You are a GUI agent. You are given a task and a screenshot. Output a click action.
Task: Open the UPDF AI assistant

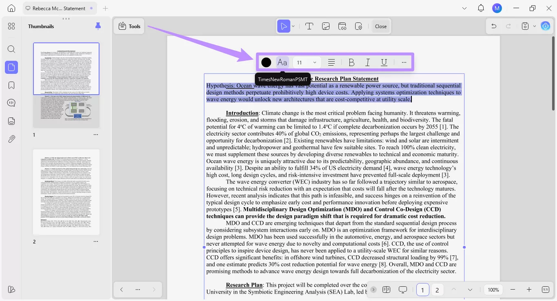click(546, 26)
